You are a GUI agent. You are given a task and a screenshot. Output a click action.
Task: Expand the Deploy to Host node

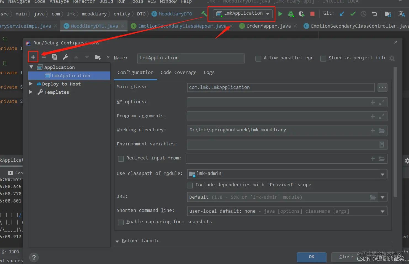point(31,84)
